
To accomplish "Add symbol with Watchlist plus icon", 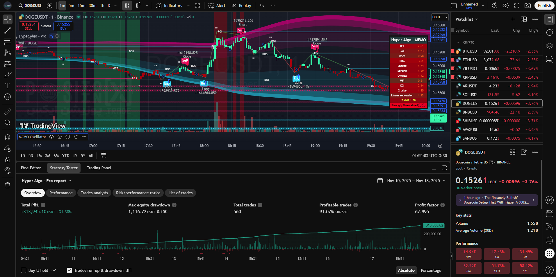I will (513, 19).
